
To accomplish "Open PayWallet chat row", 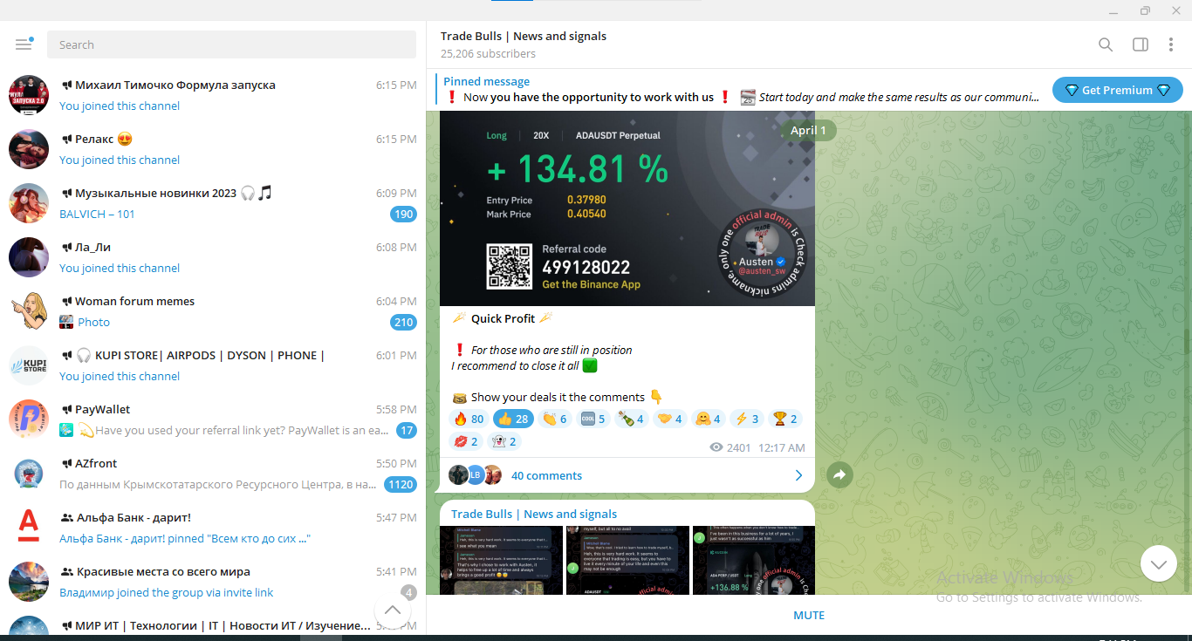I will 213,419.
